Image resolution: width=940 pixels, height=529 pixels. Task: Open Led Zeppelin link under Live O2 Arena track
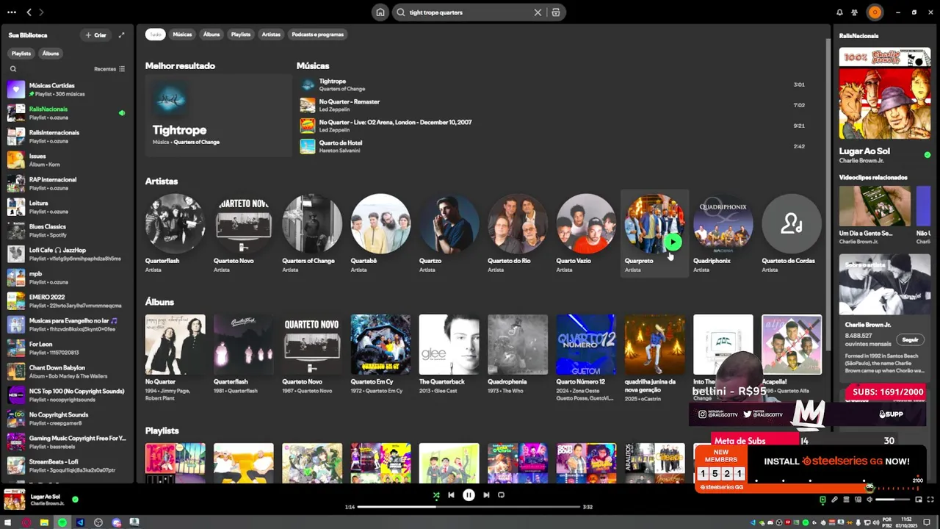334,130
